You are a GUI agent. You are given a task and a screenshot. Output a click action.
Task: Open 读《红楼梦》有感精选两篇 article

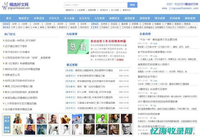20,63
